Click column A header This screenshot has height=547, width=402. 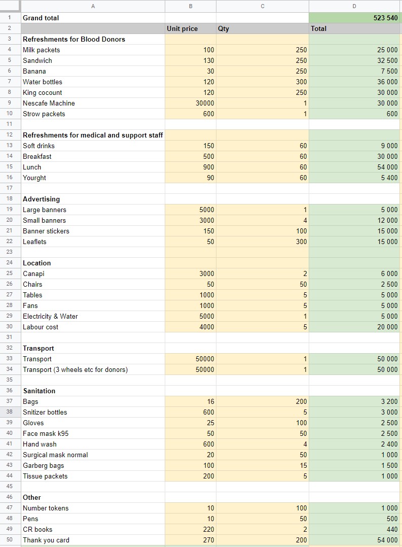[93, 6]
